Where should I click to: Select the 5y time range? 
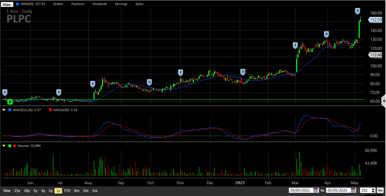point(35,191)
